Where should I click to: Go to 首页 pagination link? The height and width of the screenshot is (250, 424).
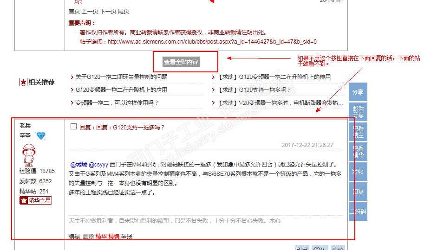point(74,11)
